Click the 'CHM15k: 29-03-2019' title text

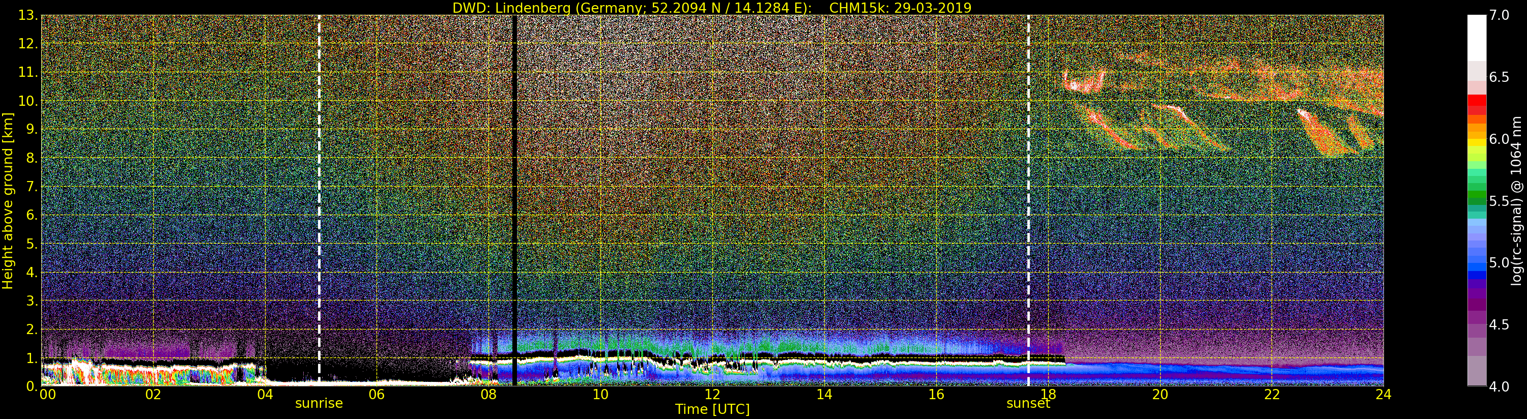pos(901,8)
